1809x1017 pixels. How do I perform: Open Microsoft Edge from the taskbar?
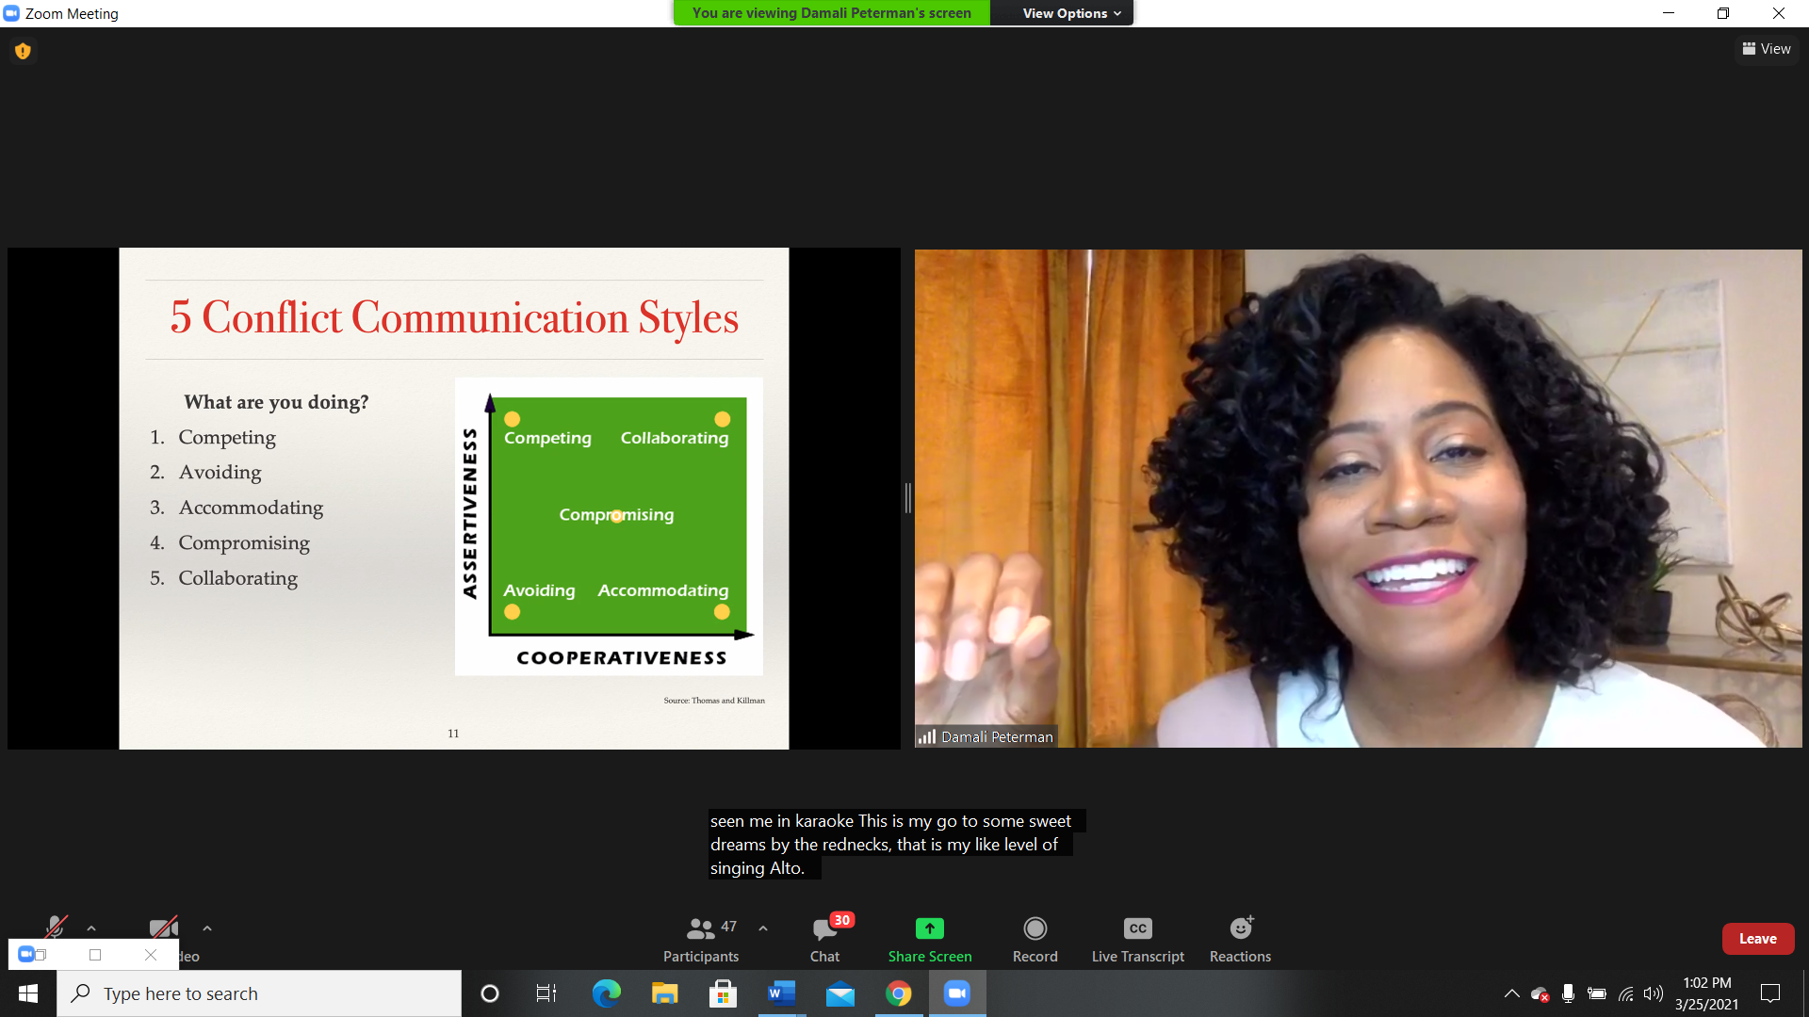pyautogui.click(x=606, y=993)
